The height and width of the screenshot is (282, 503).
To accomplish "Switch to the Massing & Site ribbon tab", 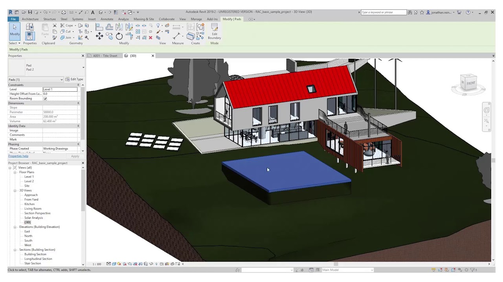I will [x=144, y=19].
